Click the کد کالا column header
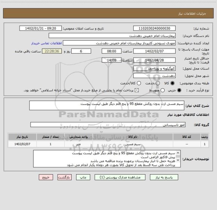The image size is (217, 210). 187,137
